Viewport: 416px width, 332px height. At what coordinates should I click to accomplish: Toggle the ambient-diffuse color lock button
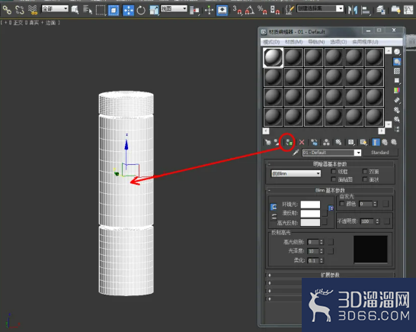[x=274, y=207]
